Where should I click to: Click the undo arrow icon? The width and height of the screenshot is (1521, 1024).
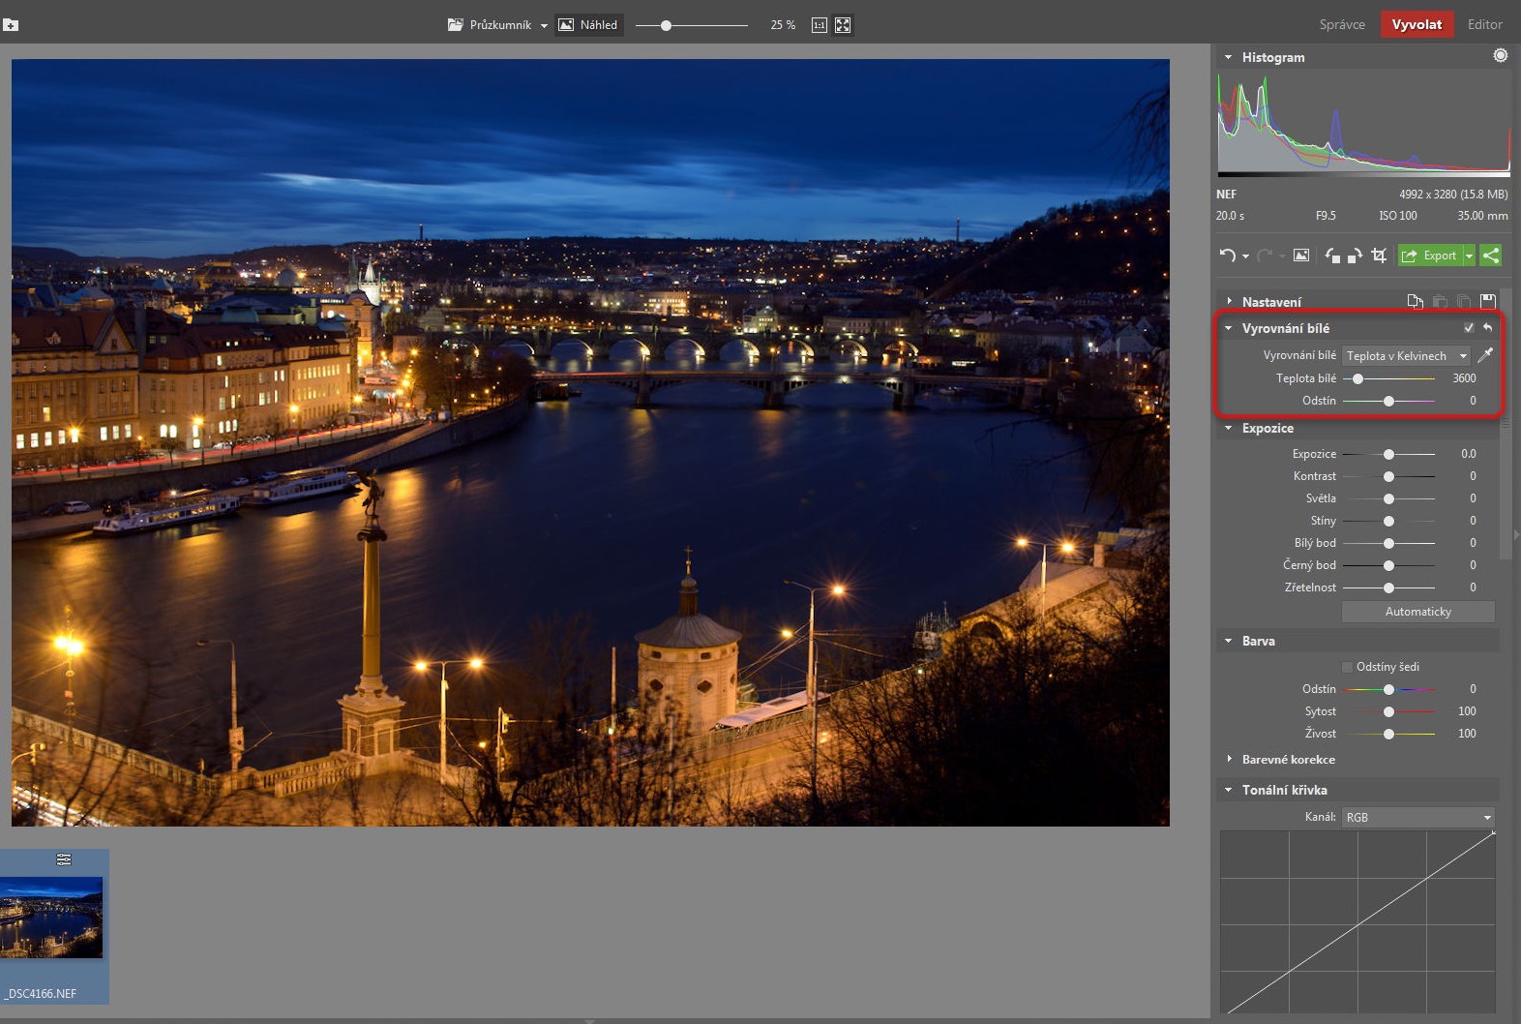[1227, 256]
